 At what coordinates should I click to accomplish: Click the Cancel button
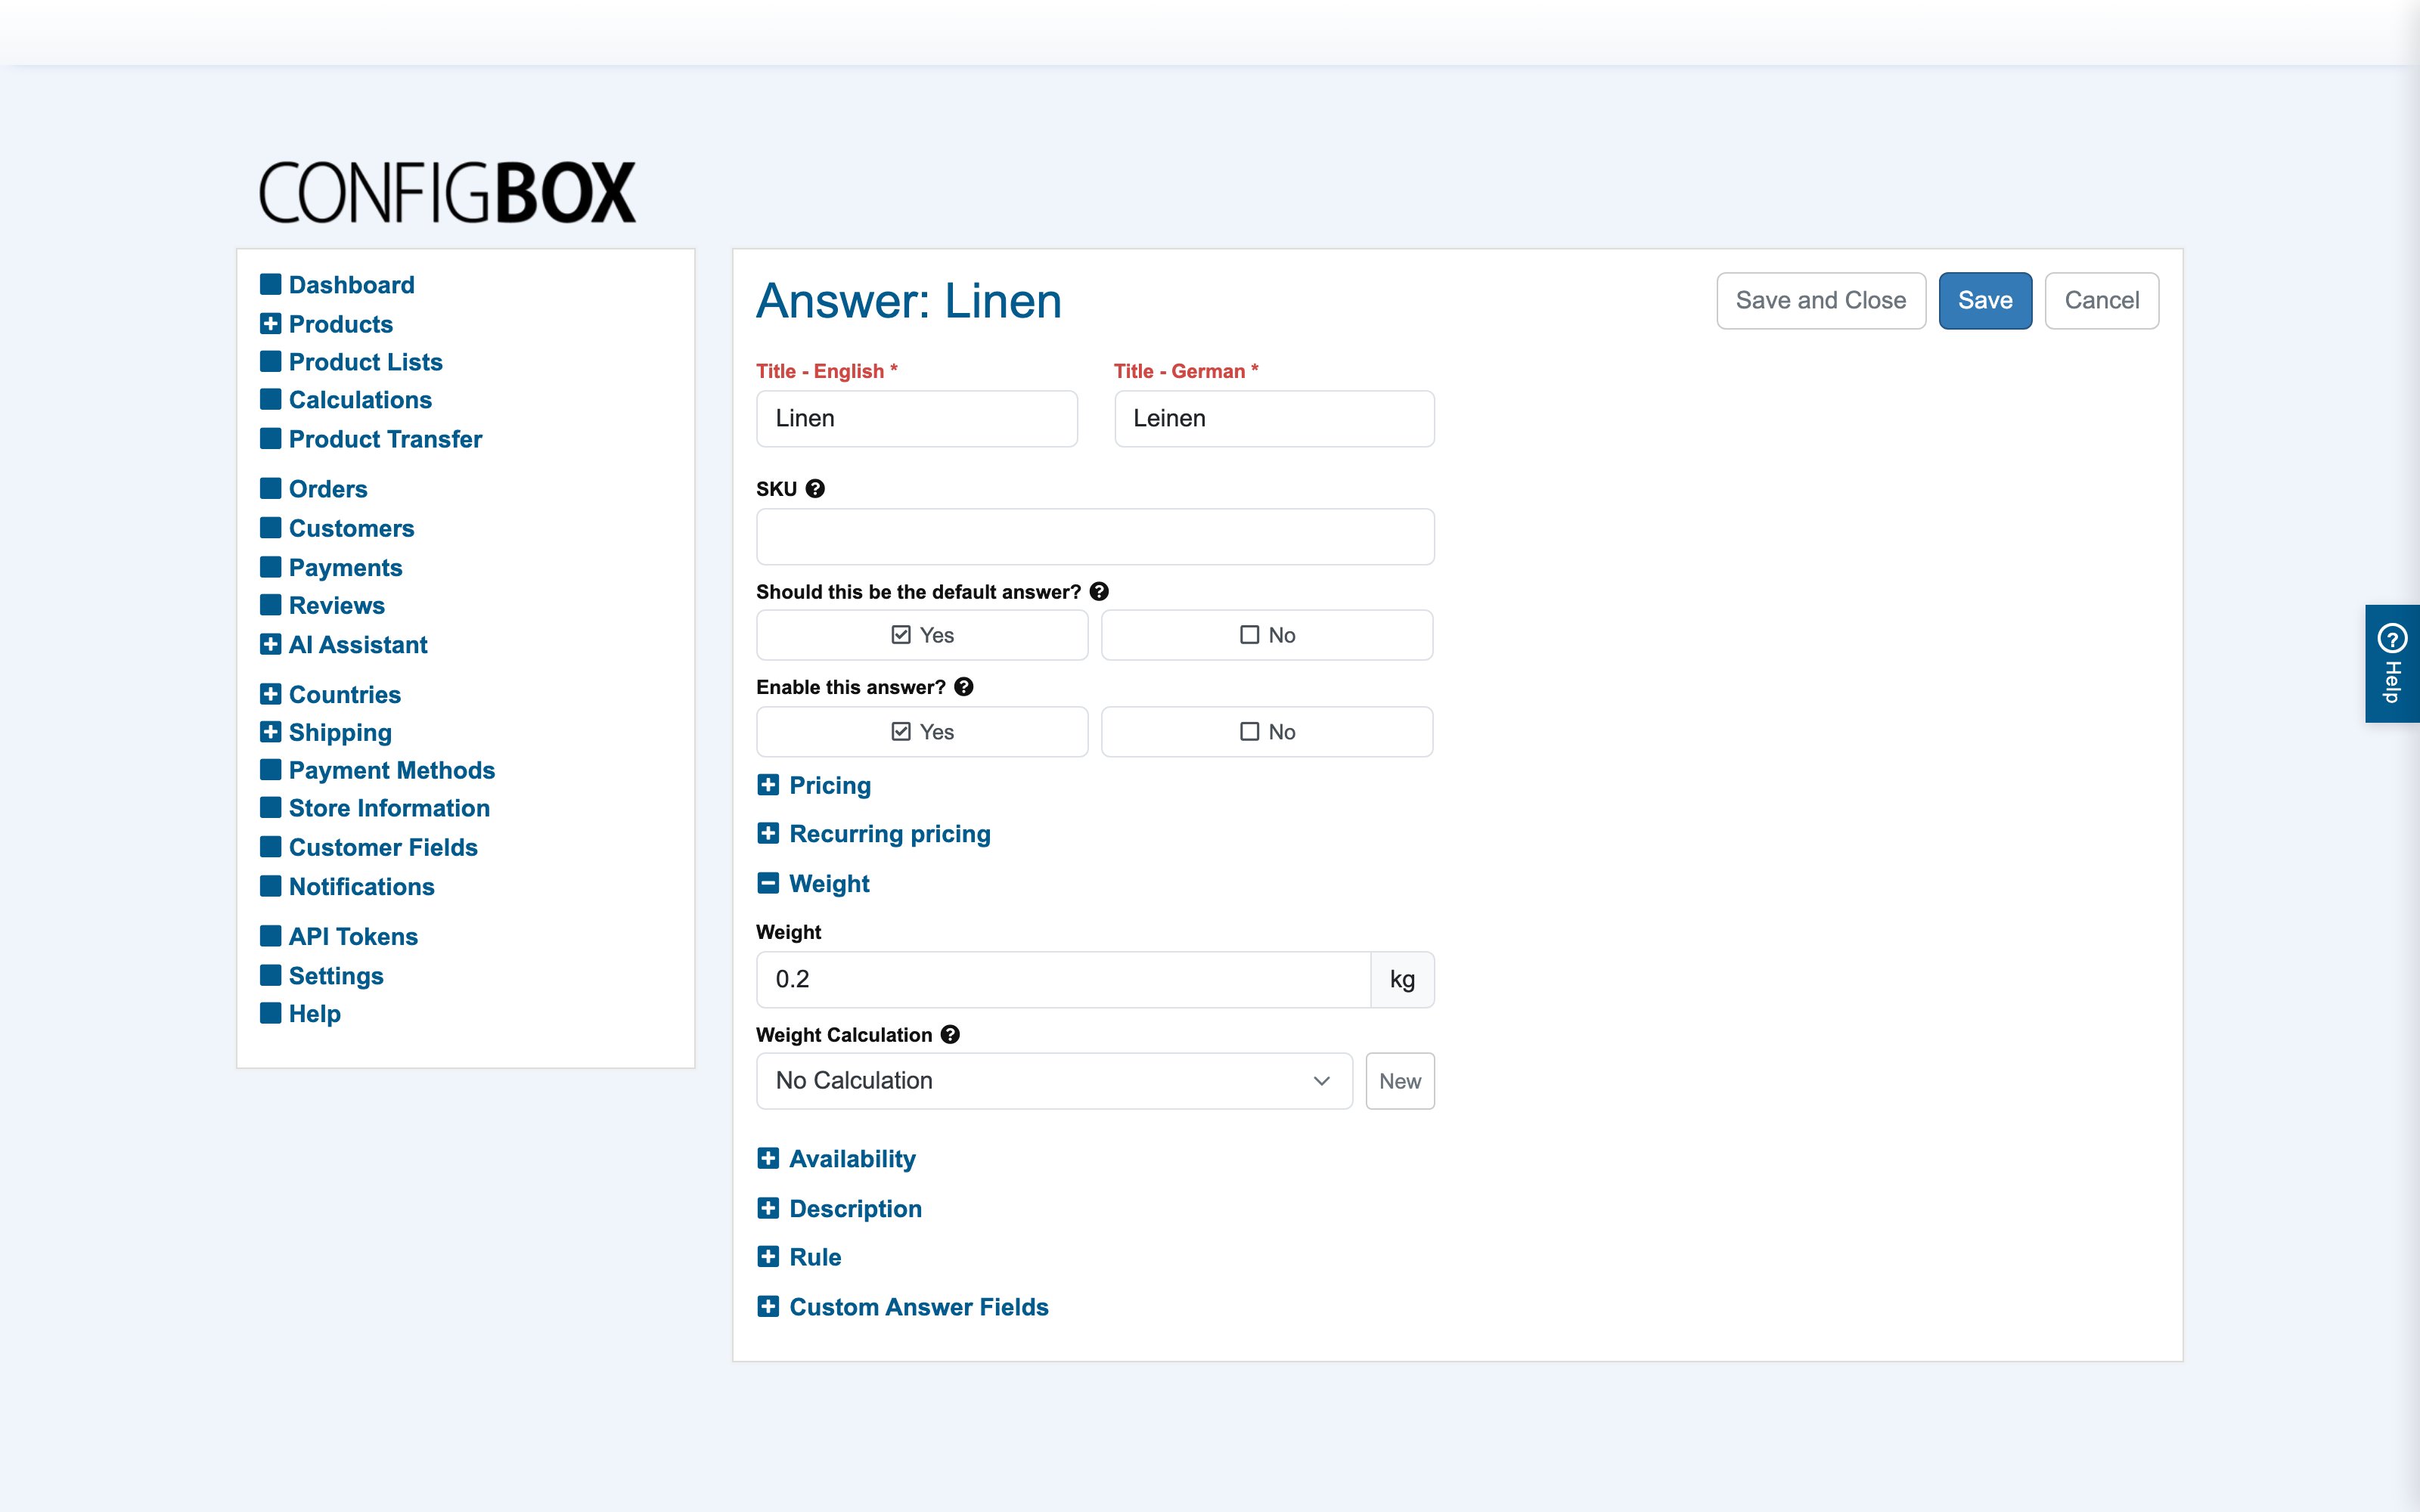coord(2102,301)
